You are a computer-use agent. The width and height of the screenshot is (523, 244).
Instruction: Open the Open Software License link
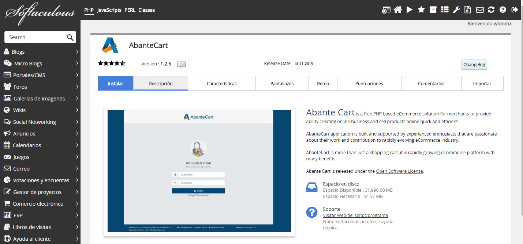(x=399, y=171)
